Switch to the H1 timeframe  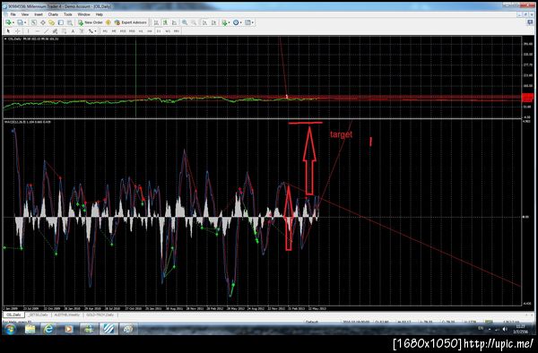(141, 31)
